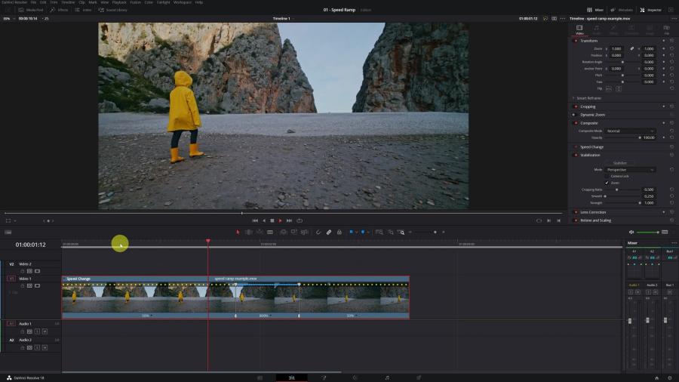
Task: Open the Inspector panel tab
Action: (651, 10)
